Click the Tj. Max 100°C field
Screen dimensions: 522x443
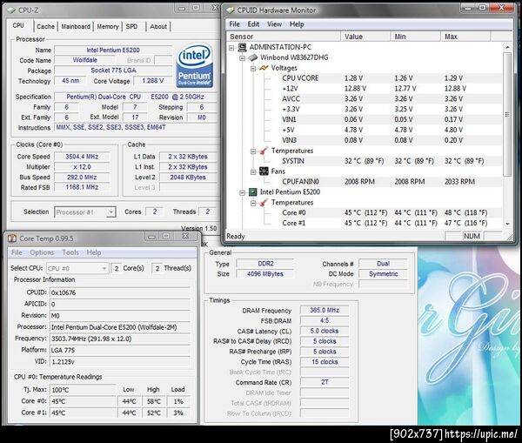(83, 390)
